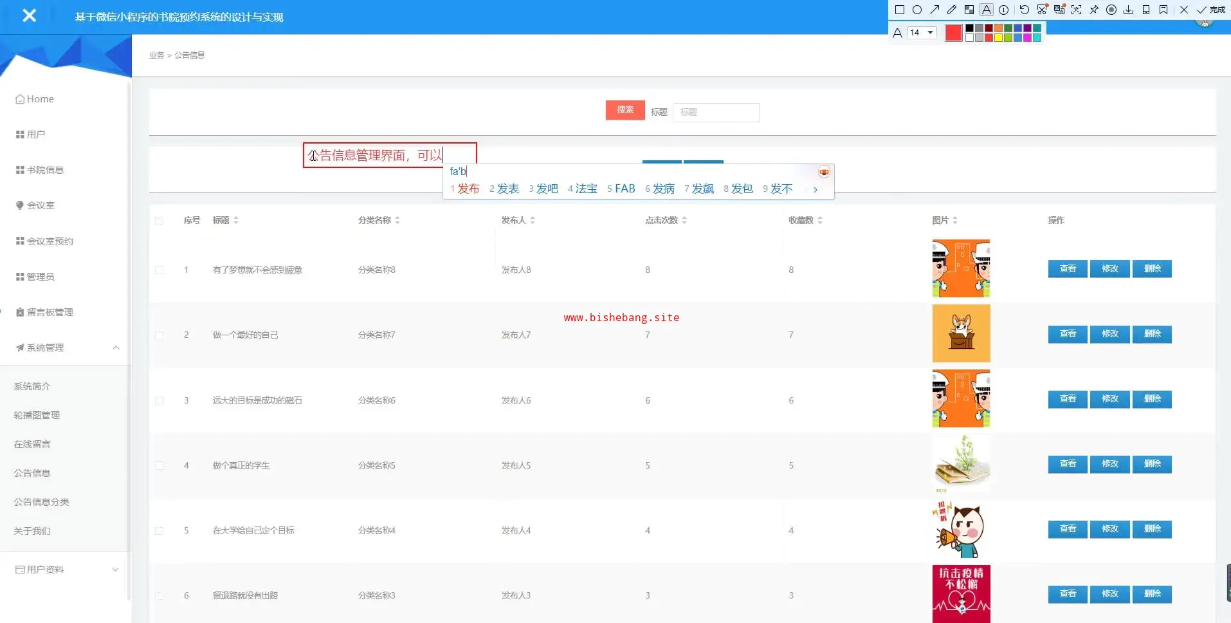Select the mosaic blur tool
The height and width of the screenshot is (623, 1231).
[x=969, y=10]
